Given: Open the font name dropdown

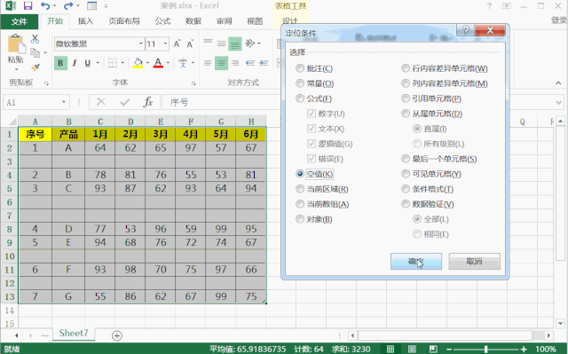Looking at the screenshot, I should click(x=141, y=43).
